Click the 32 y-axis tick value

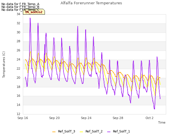[18, 23]
